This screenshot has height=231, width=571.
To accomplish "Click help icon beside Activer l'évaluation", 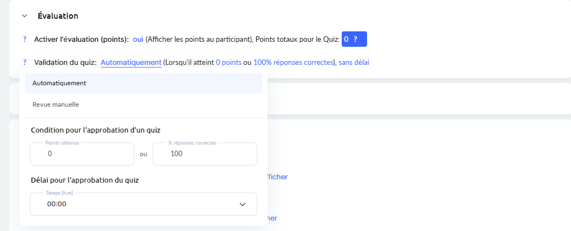I will pyautogui.click(x=25, y=40).
